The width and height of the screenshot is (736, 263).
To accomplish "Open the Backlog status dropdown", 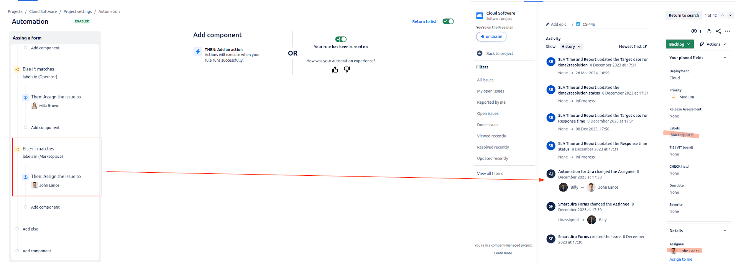I will [x=680, y=44].
